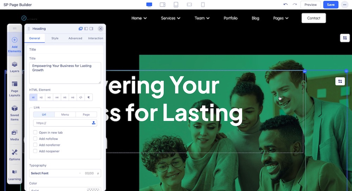
Task: Dock Heading panel to the right
Action: click(92, 29)
